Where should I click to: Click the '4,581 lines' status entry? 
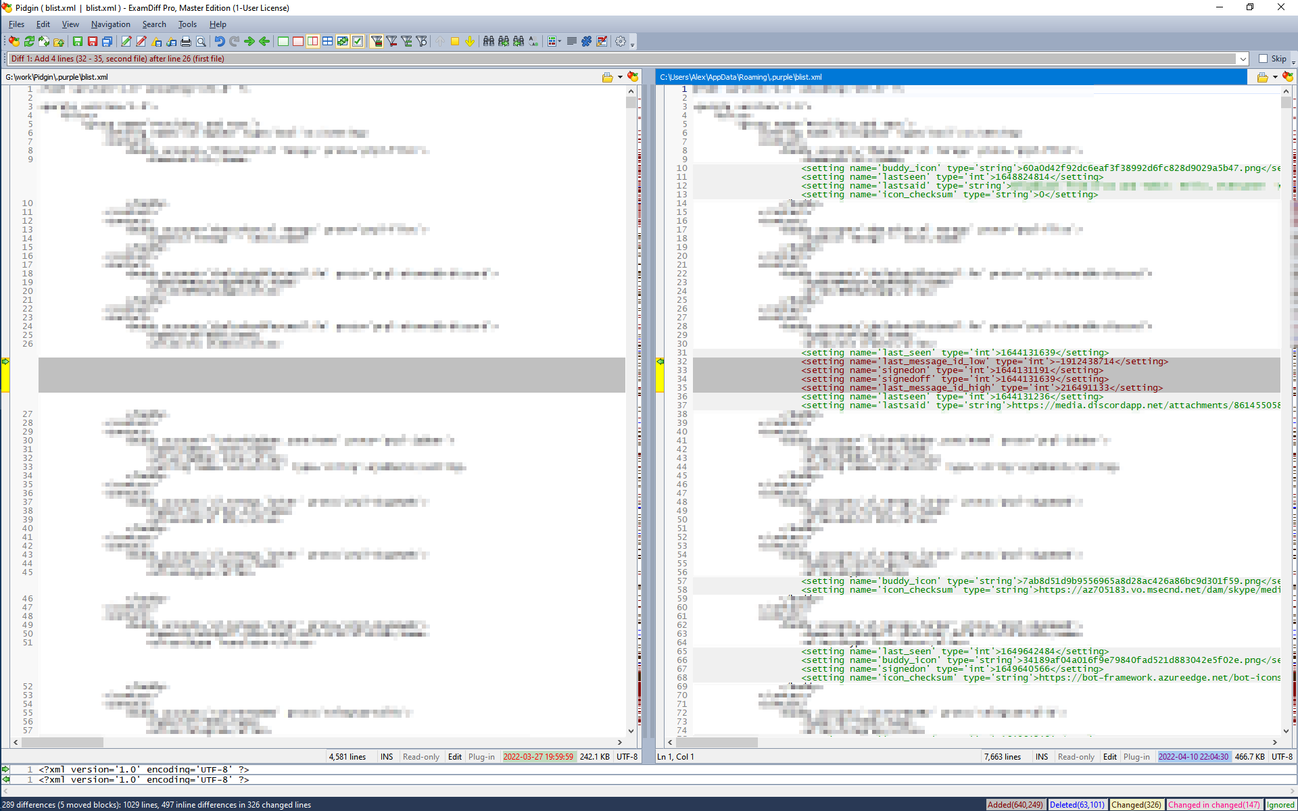[347, 757]
